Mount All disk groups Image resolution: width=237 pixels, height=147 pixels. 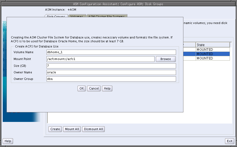pos(72,129)
